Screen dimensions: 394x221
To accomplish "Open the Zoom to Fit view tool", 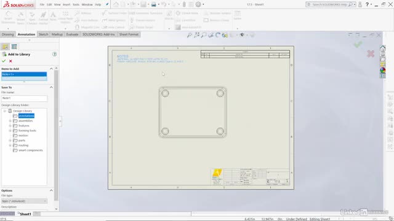I will [190, 35].
